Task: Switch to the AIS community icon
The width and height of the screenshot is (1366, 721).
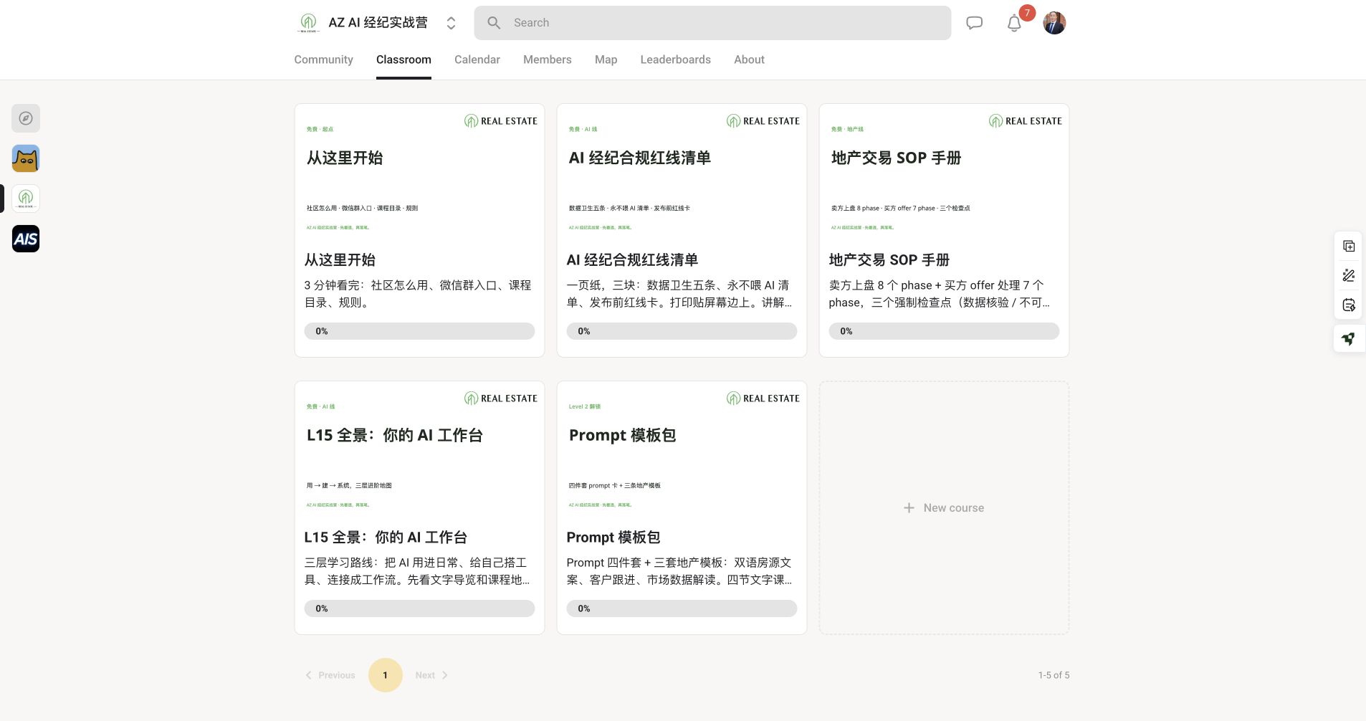Action: coord(26,239)
